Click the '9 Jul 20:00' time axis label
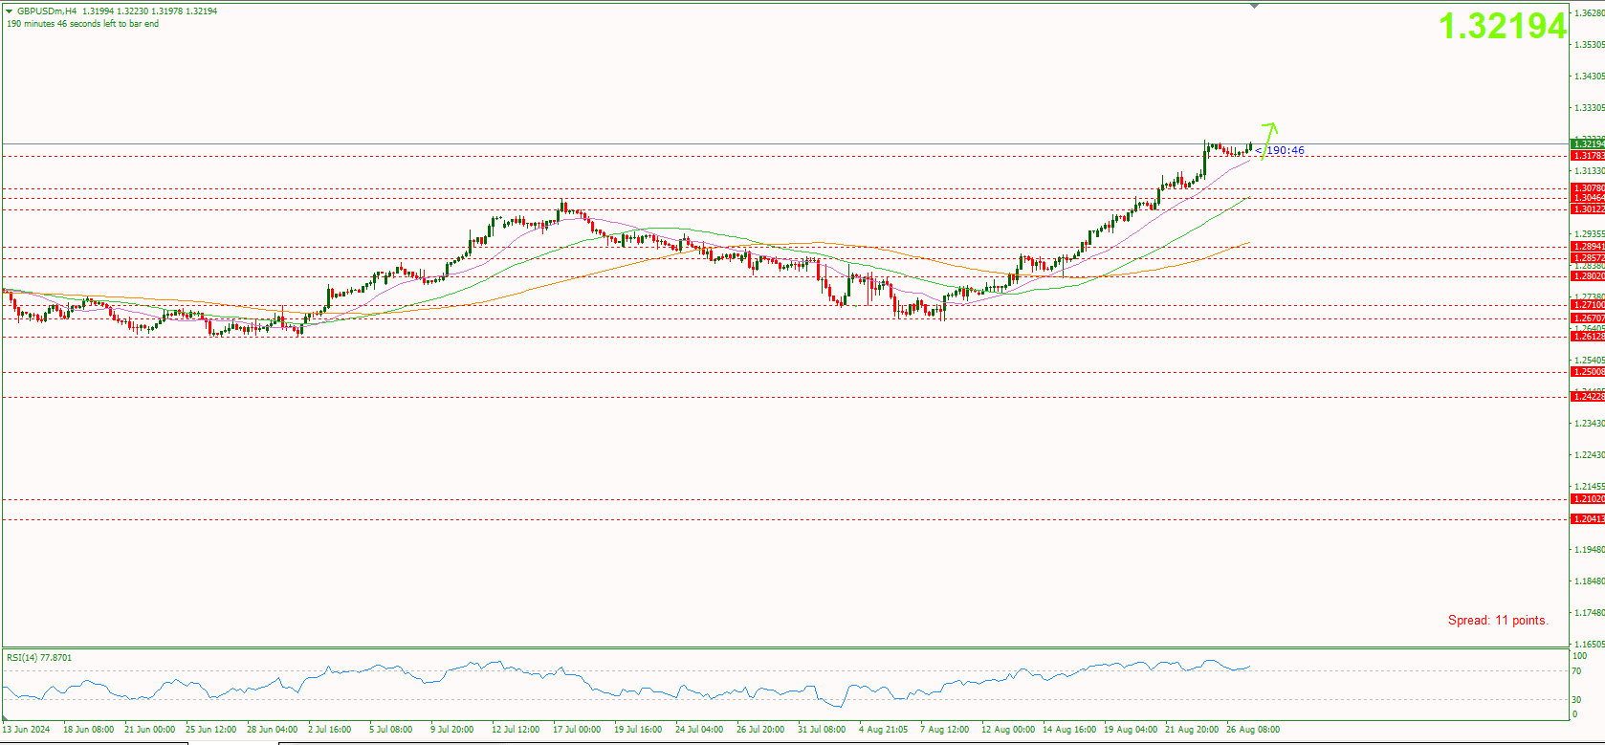 452,730
